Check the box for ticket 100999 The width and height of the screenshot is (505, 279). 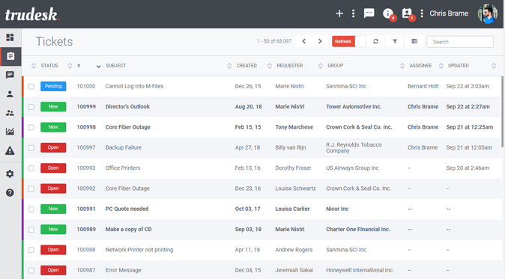(31, 107)
